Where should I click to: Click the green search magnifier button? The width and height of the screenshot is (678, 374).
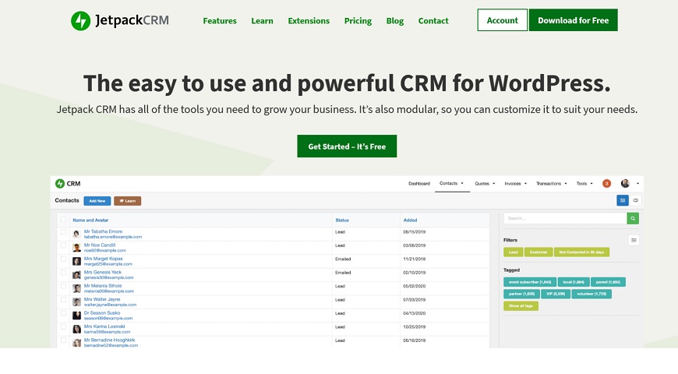633,218
